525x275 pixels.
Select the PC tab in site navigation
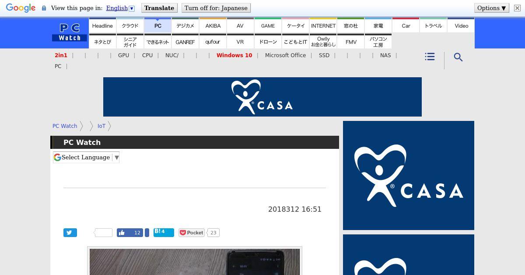click(157, 25)
